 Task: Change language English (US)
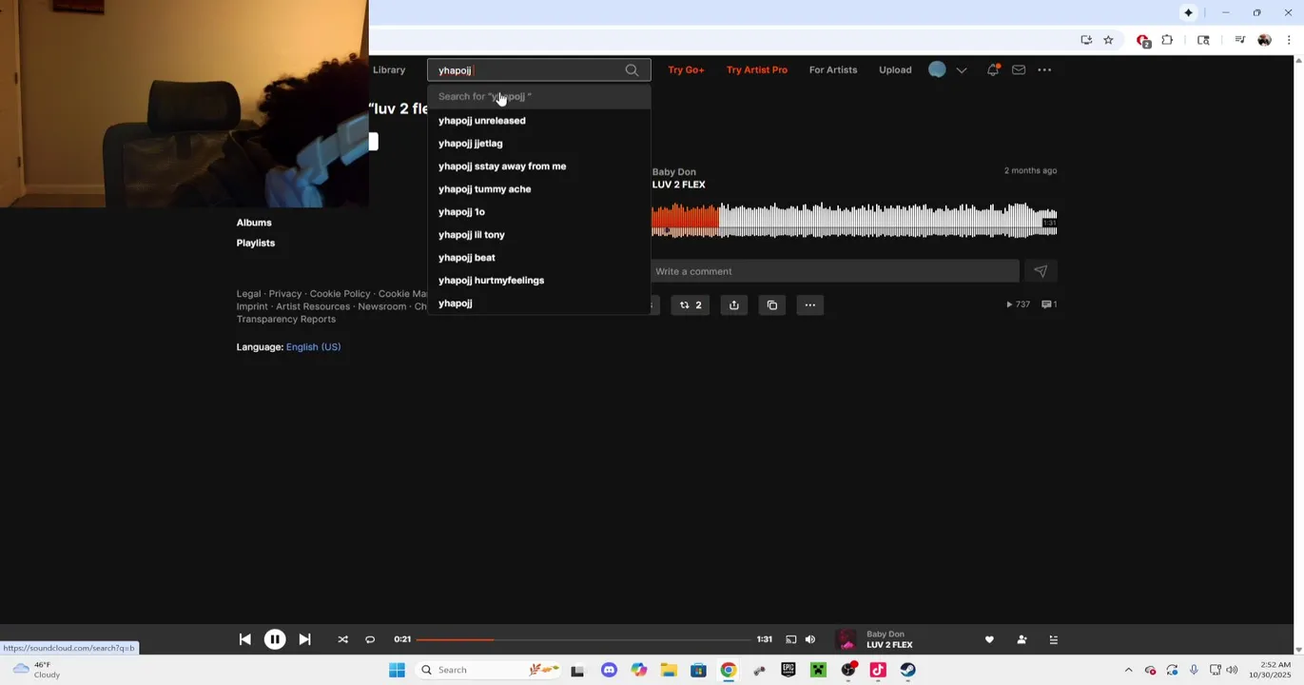tap(313, 347)
